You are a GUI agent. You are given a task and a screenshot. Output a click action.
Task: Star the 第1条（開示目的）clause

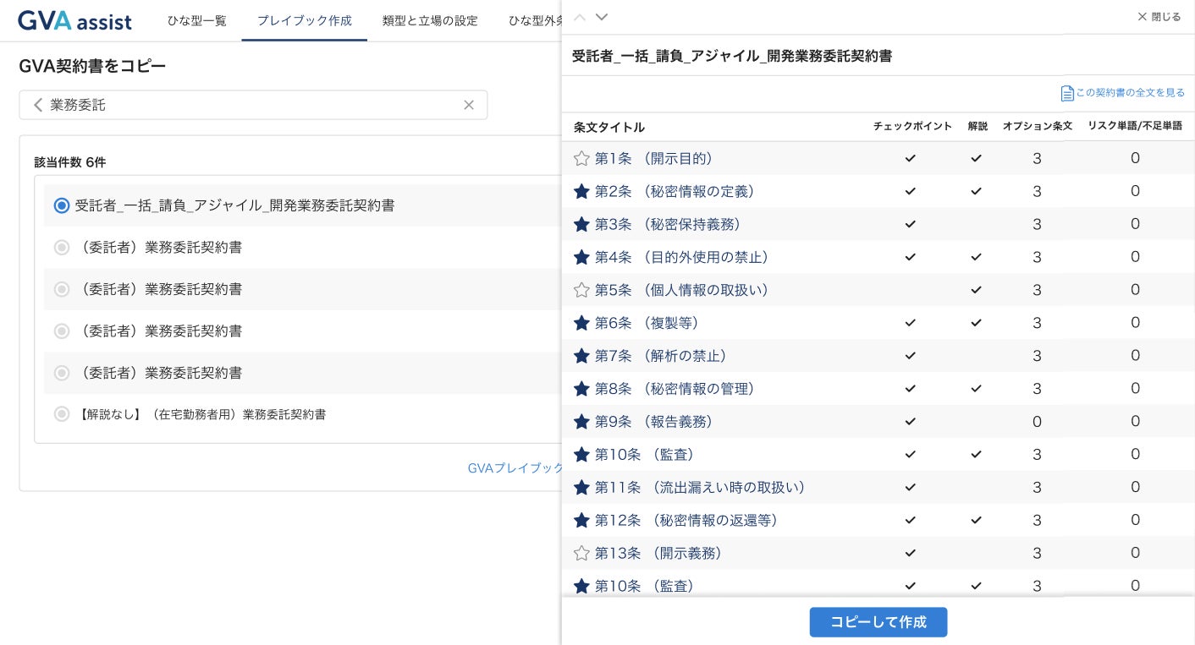click(x=581, y=159)
